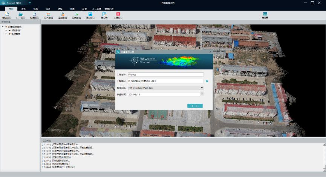Click the red Close Project (关闭项目) icon

pos(118,14)
